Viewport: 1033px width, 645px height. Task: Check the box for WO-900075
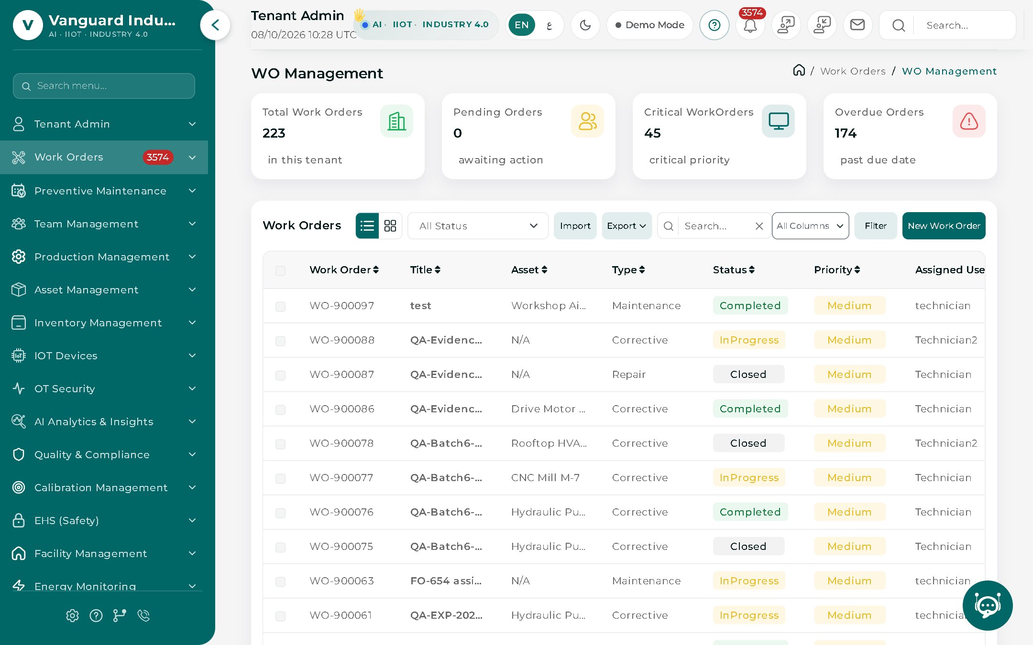pos(280,547)
